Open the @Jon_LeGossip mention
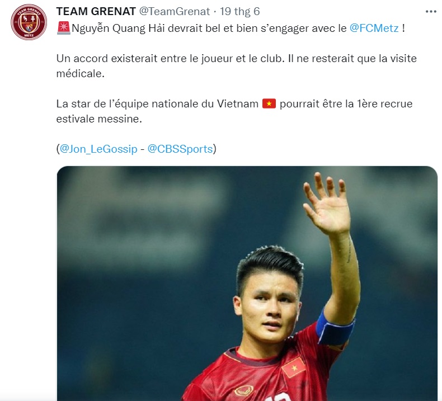 point(98,149)
